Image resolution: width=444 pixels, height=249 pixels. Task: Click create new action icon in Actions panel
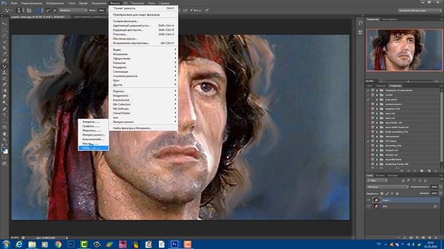(x=429, y=171)
